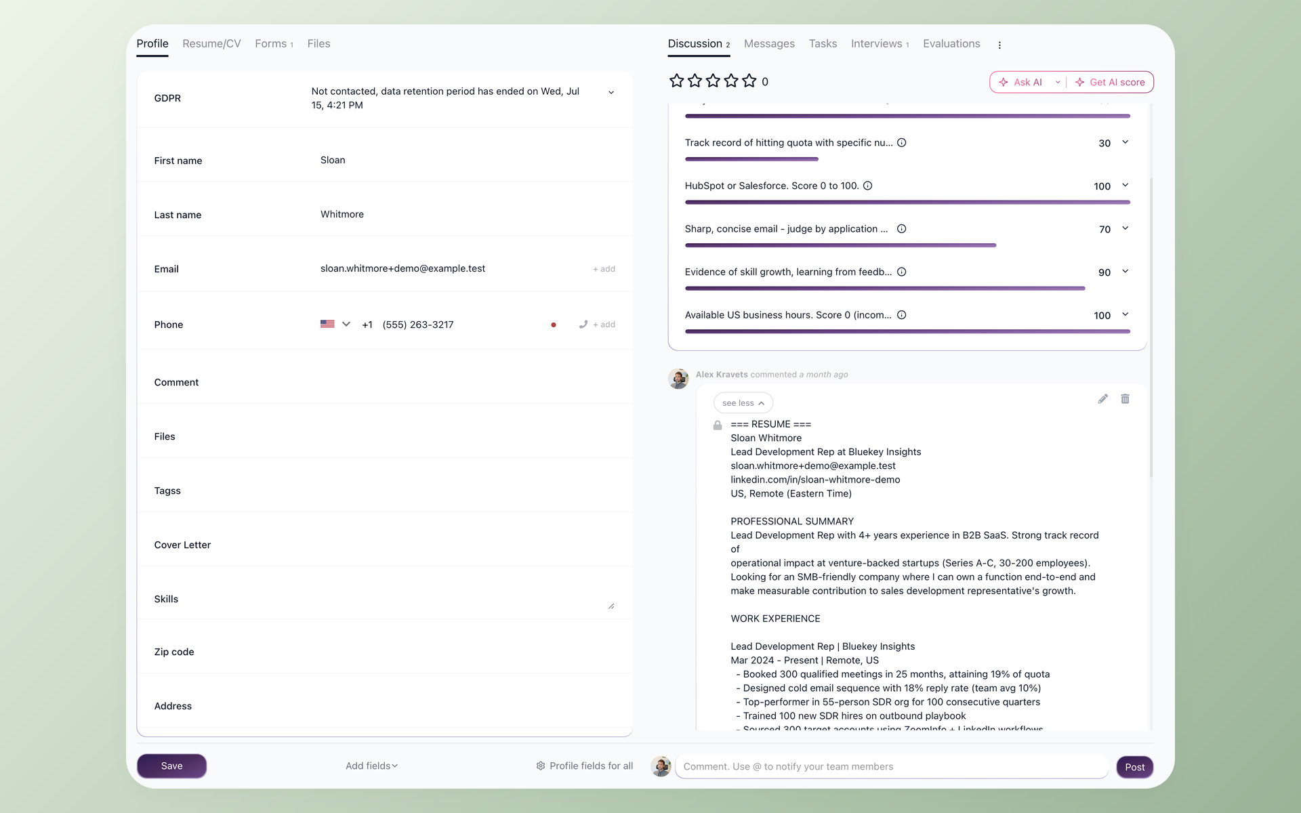Expand the Evidence of skill growth score row
The width and height of the screenshot is (1301, 813).
[x=1126, y=271]
